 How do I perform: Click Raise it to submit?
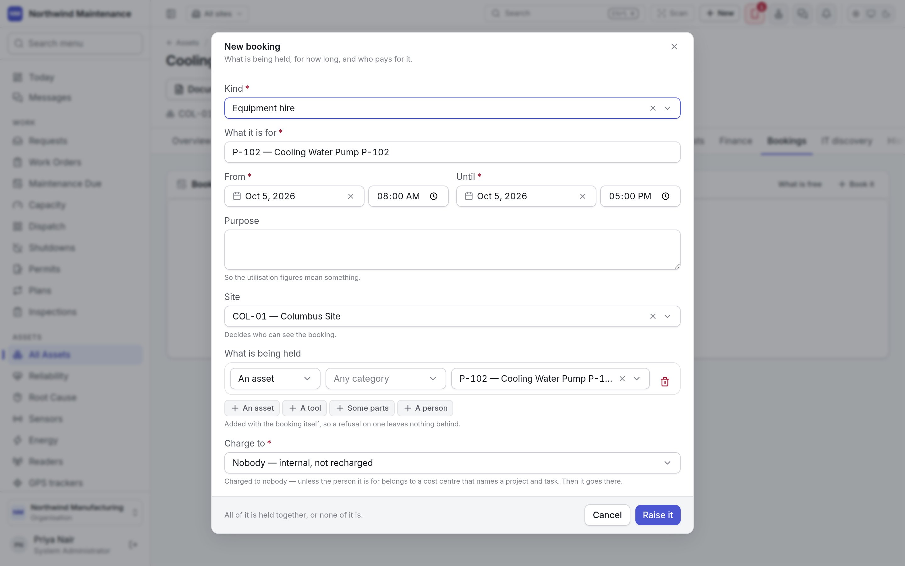click(x=657, y=515)
